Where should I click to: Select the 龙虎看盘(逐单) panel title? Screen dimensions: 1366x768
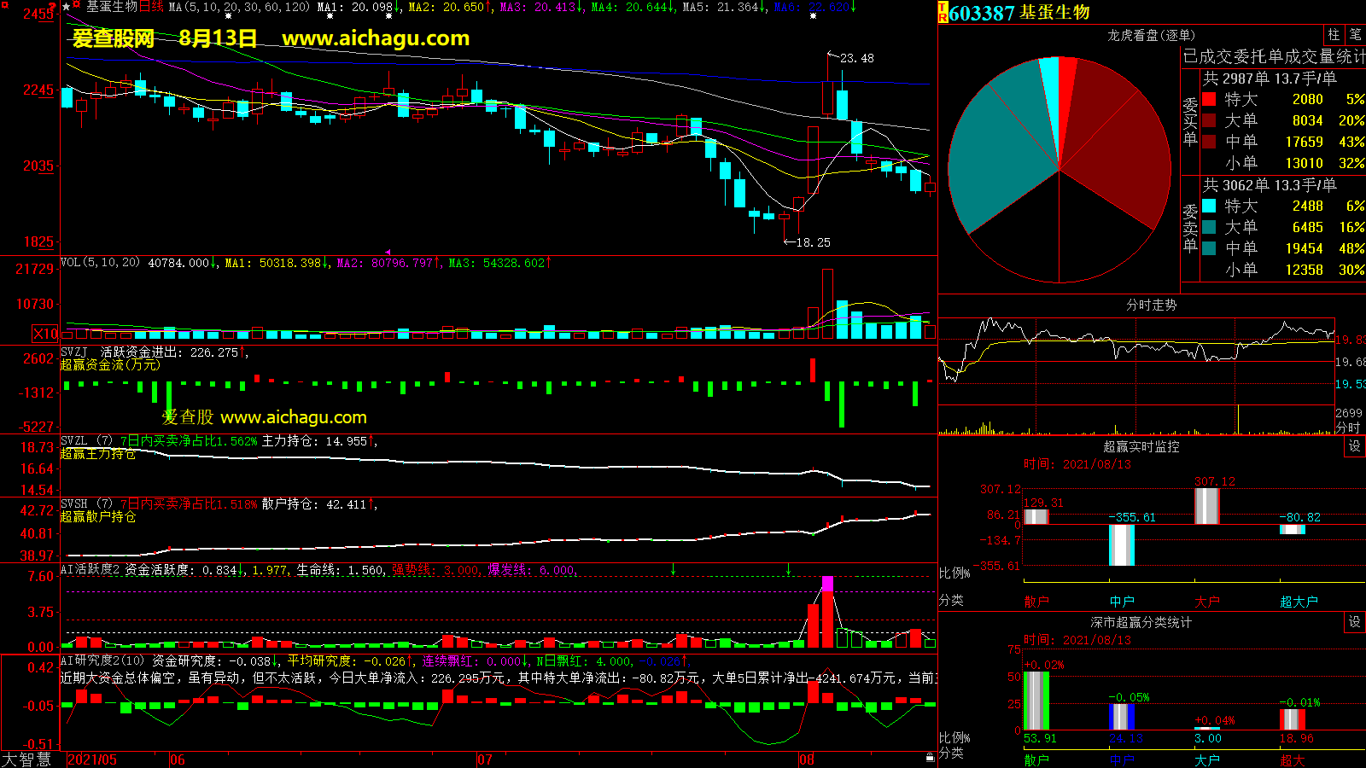(1151, 35)
